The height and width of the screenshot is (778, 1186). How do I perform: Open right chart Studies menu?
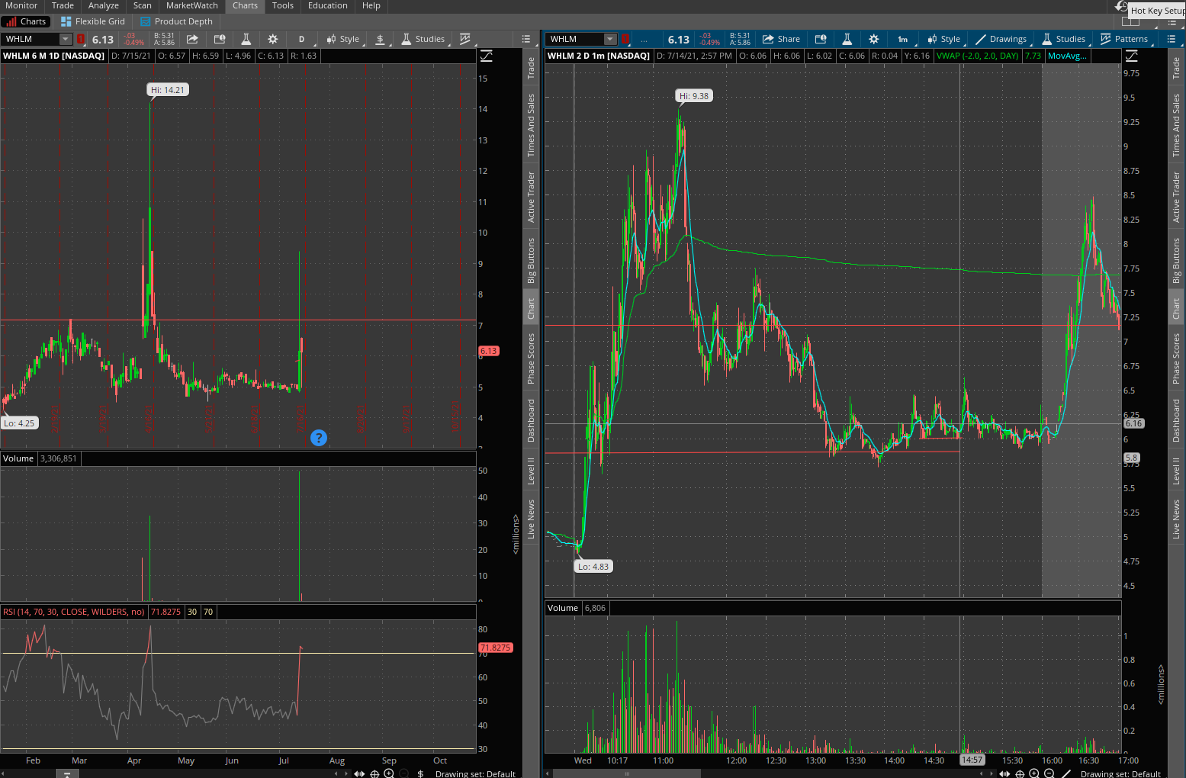pyautogui.click(x=1064, y=39)
